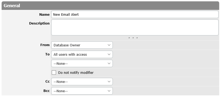Click the Description field label
Viewport: 220px width, 97px height.
39,23
